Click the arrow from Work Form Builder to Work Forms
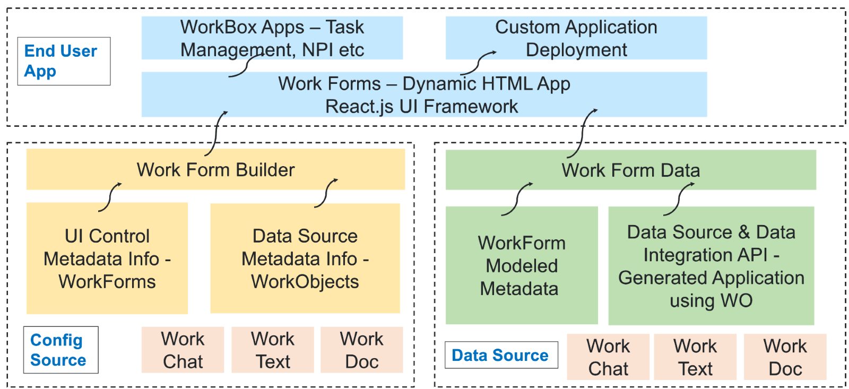 pos(216,133)
